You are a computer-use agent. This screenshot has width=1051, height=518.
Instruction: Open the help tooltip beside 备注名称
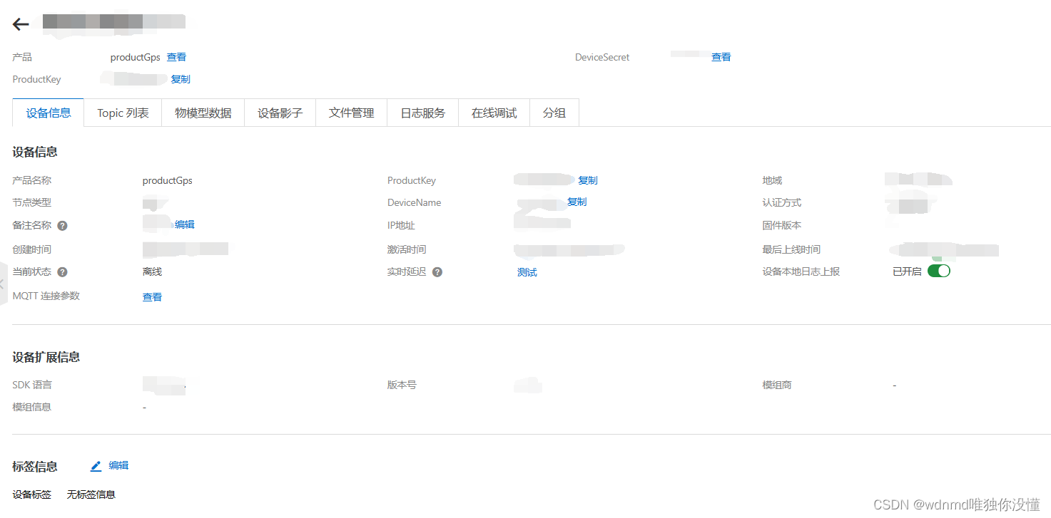click(x=63, y=226)
